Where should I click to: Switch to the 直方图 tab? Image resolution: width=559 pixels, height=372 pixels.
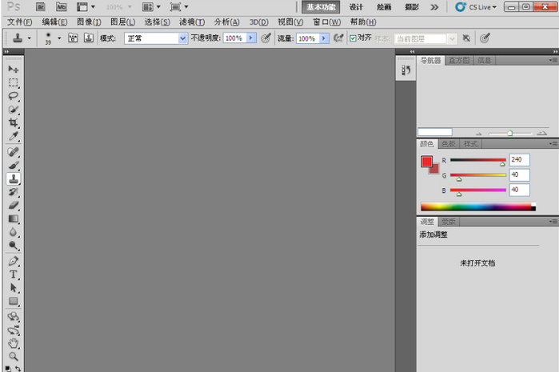(459, 61)
